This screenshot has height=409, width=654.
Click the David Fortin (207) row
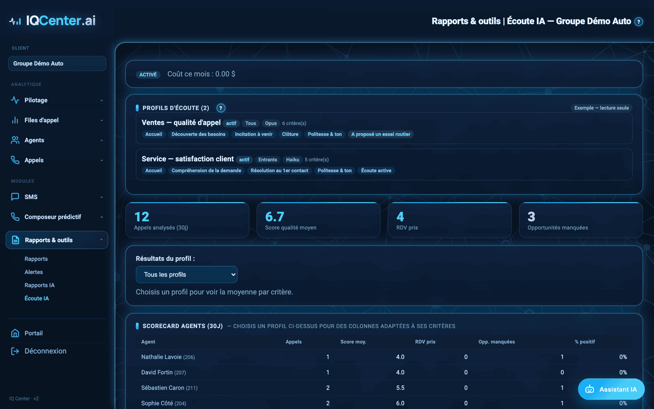click(384, 373)
